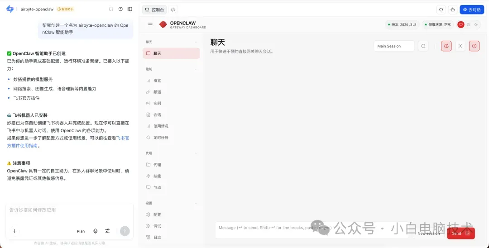Open 频道 in the sidebar
This screenshot has width=489, height=248.
[171, 92]
